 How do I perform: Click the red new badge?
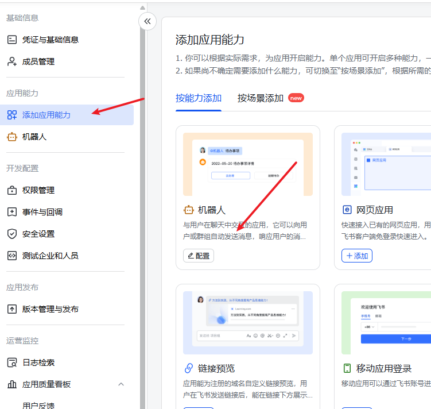(296, 98)
